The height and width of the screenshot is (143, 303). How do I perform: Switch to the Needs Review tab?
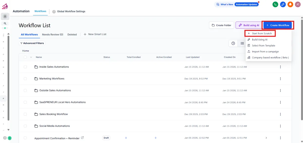[53, 34]
